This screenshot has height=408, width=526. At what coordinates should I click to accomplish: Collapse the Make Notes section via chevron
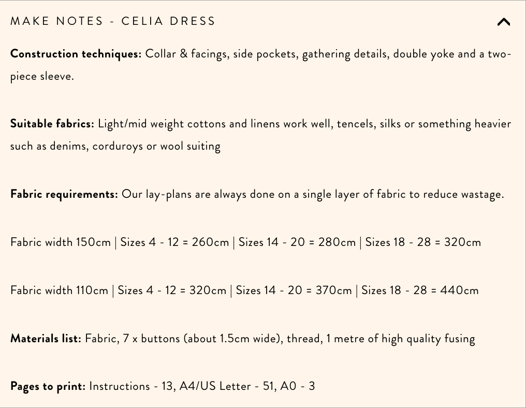click(x=504, y=22)
